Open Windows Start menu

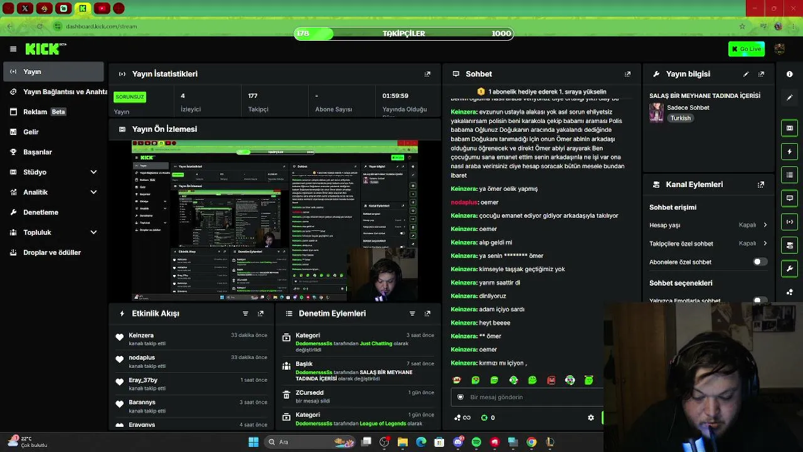pos(253,442)
